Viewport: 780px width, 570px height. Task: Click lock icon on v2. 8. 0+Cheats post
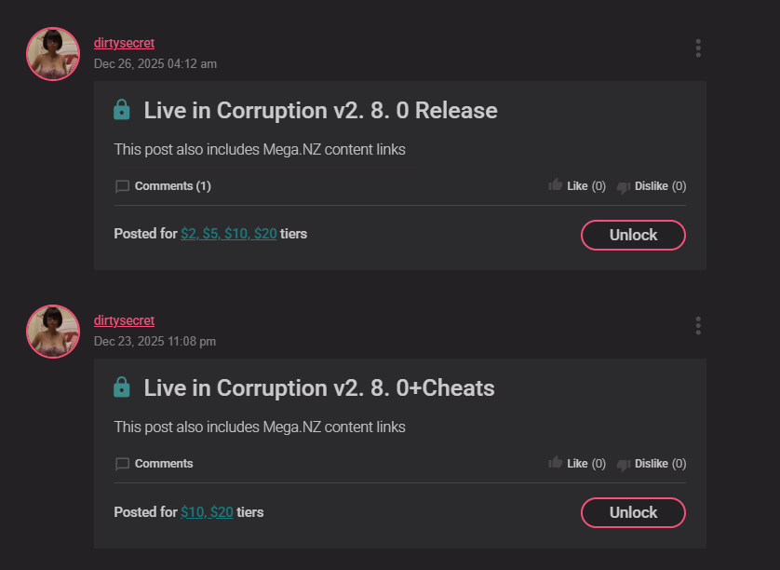122,387
